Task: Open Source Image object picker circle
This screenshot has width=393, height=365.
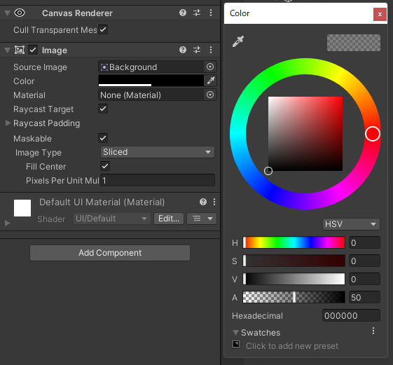Action: pos(210,67)
